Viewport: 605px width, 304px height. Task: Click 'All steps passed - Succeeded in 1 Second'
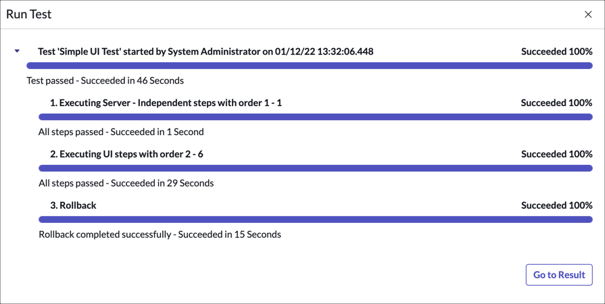[121, 132]
